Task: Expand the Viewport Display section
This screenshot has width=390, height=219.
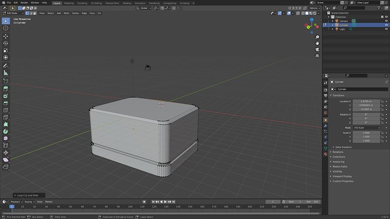Action: click(x=342, y=176)
